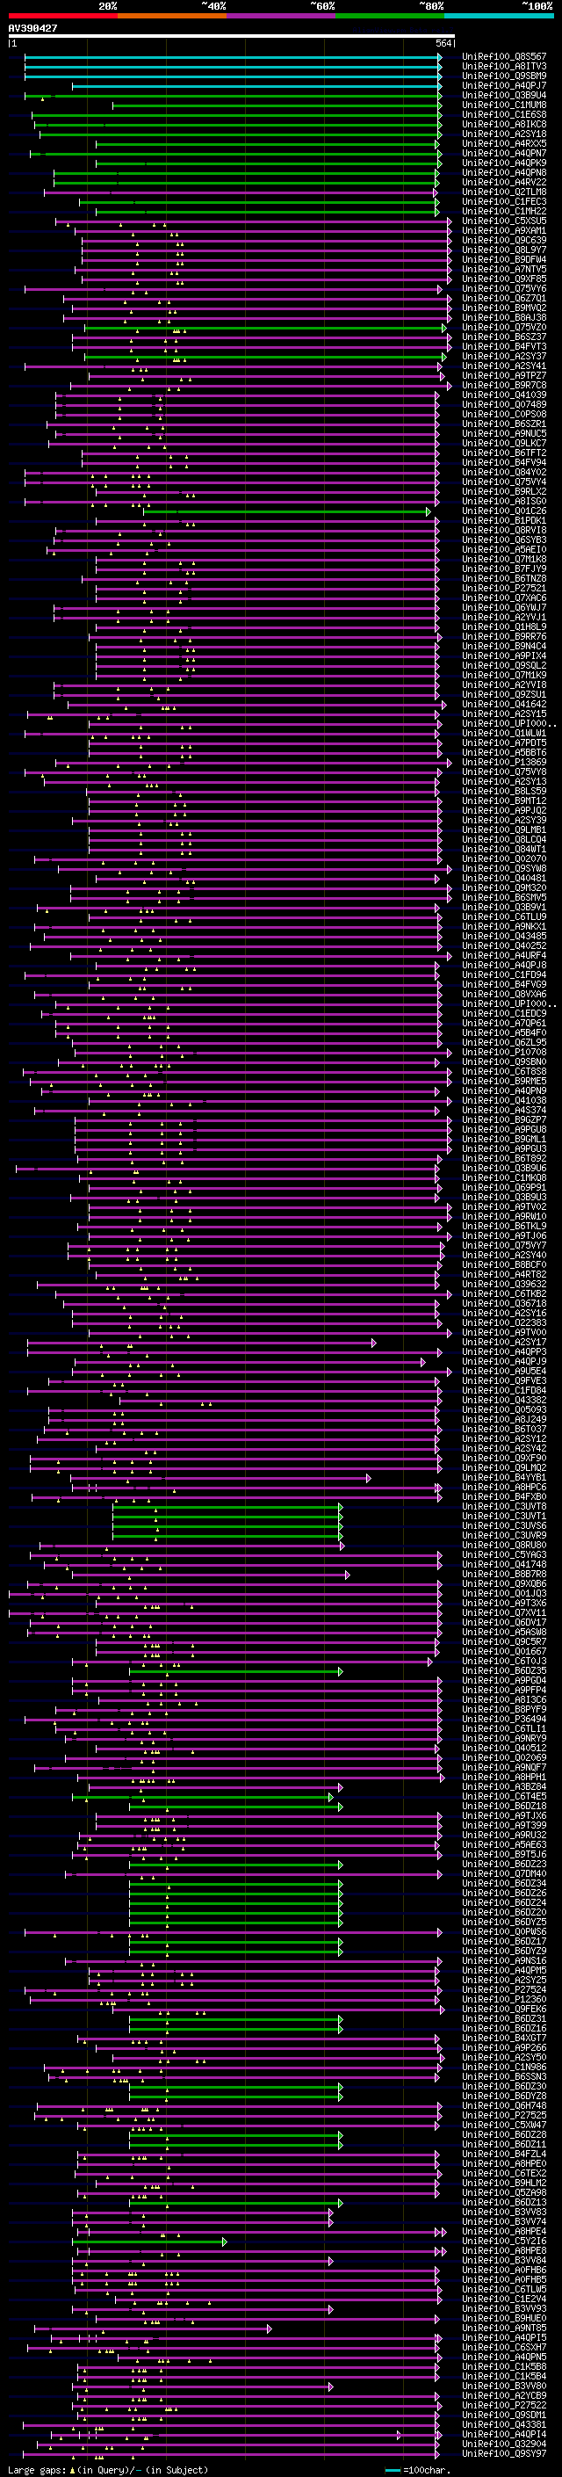562x2477 pixels.
Task: Click label UniRef100_Q9C639
Action: tap(504, 241)
